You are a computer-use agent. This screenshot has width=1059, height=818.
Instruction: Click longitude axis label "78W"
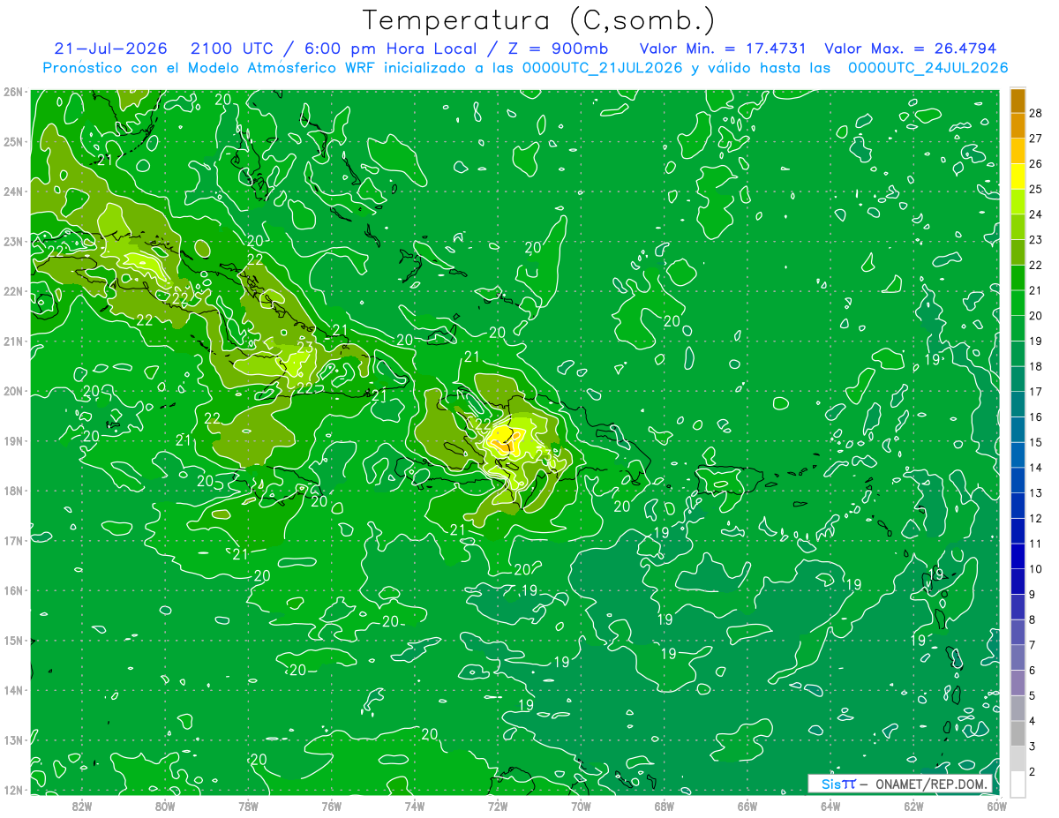pyautogui.click(x=248, y=805)
